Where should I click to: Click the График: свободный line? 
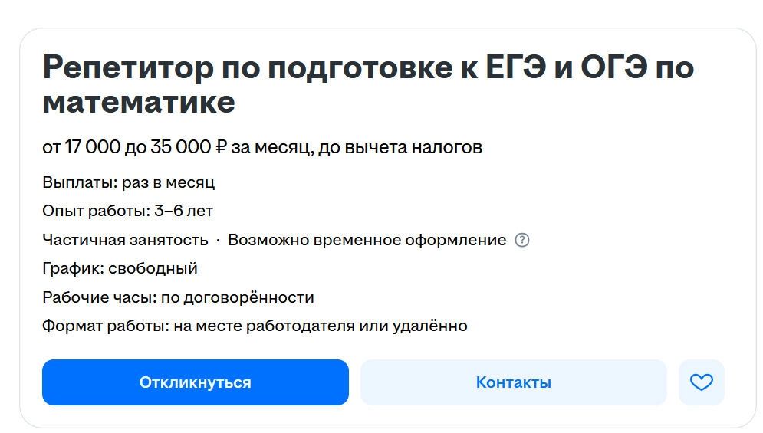[x=120, y=268]
